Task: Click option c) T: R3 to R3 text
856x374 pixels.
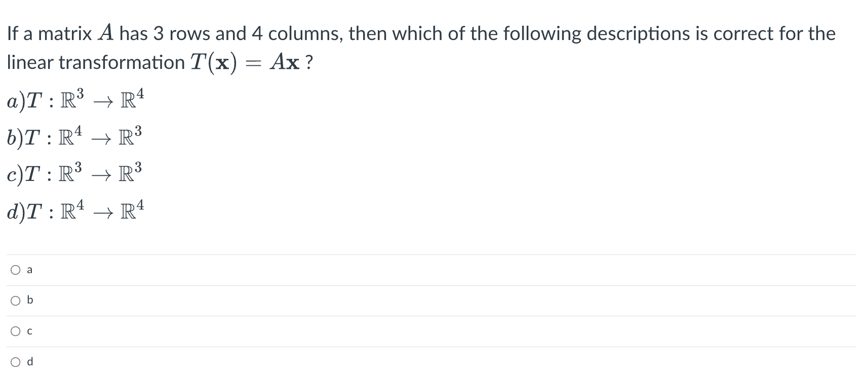Action: (x=73, y=174)
